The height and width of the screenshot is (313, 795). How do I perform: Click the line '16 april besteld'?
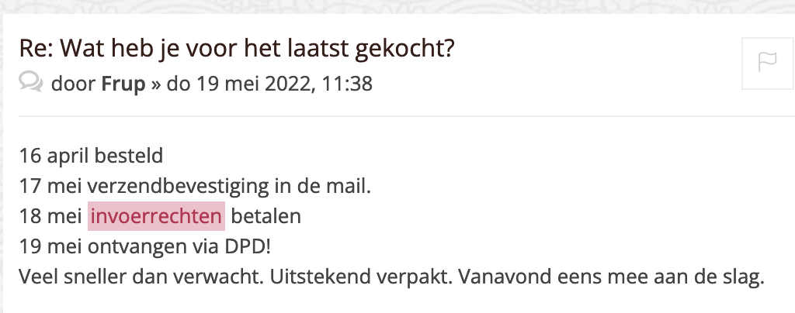[91, 156]
